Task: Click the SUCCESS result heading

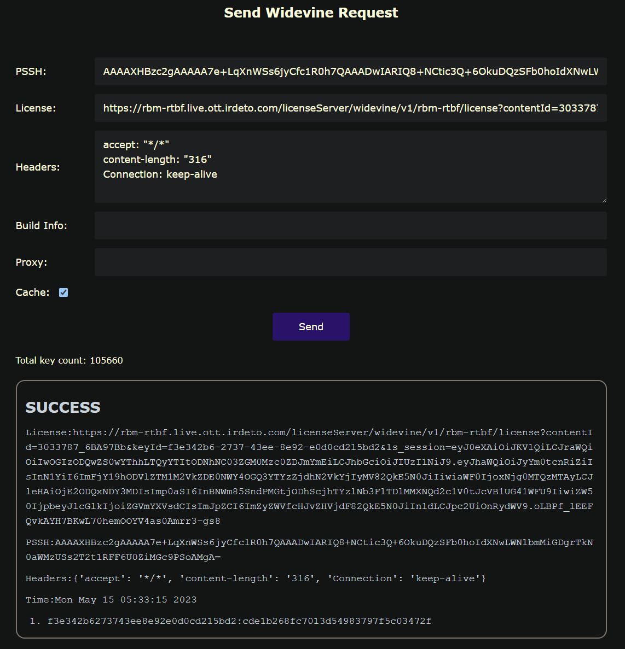Action: pos(63,407)
